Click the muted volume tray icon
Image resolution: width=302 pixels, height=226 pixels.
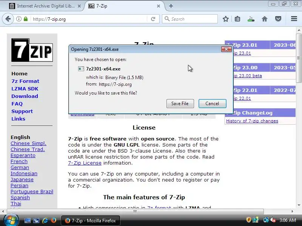(273, 220)
